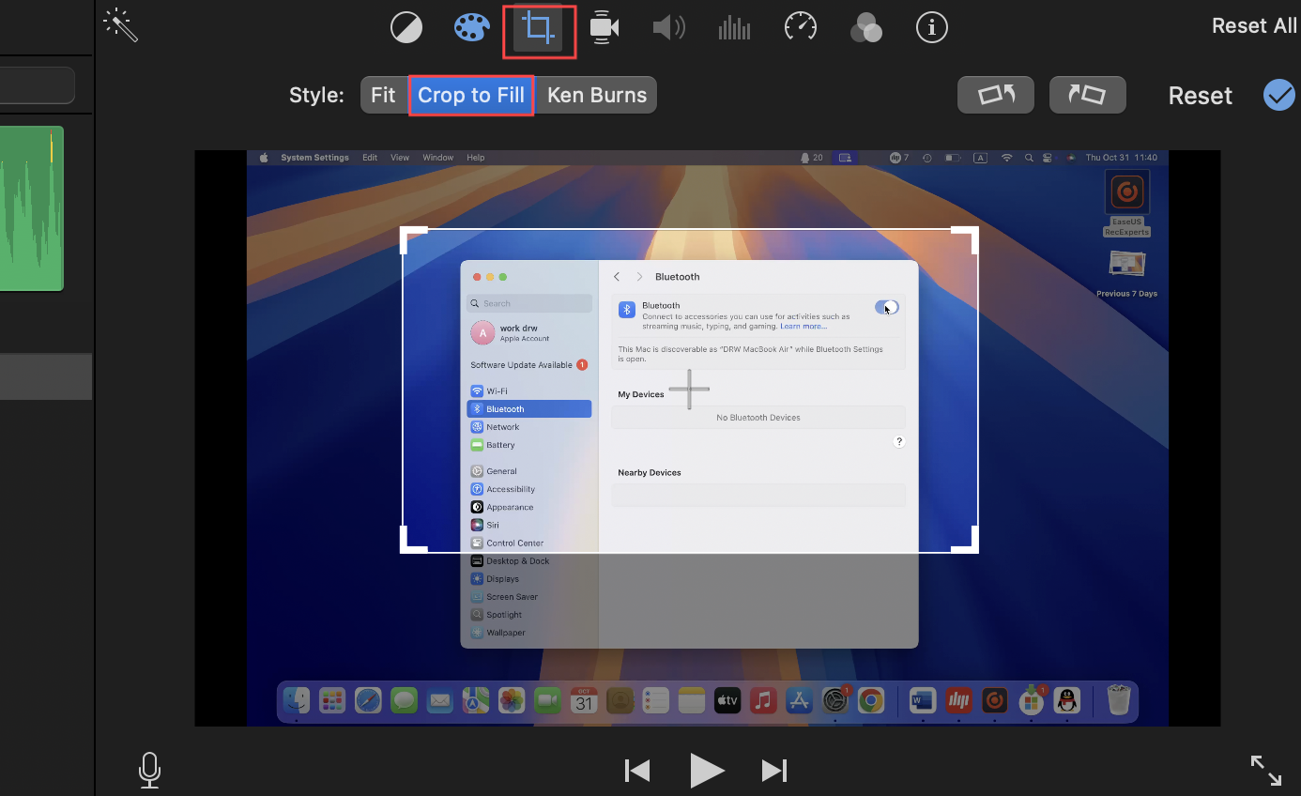Apply crop using the blue checkmark
The width and height of the screenshot is (1301, 796).
coord(1278,94)
